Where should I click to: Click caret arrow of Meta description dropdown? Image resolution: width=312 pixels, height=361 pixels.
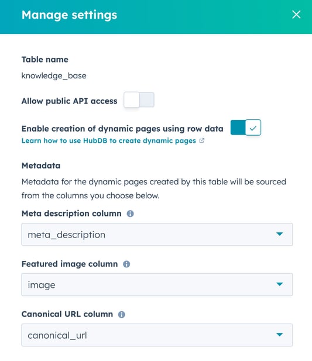tap(280, 234)
